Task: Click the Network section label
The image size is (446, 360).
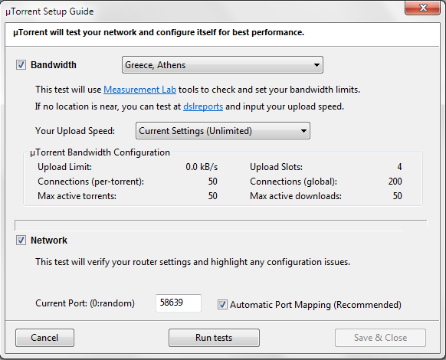Action: [49, 241]
